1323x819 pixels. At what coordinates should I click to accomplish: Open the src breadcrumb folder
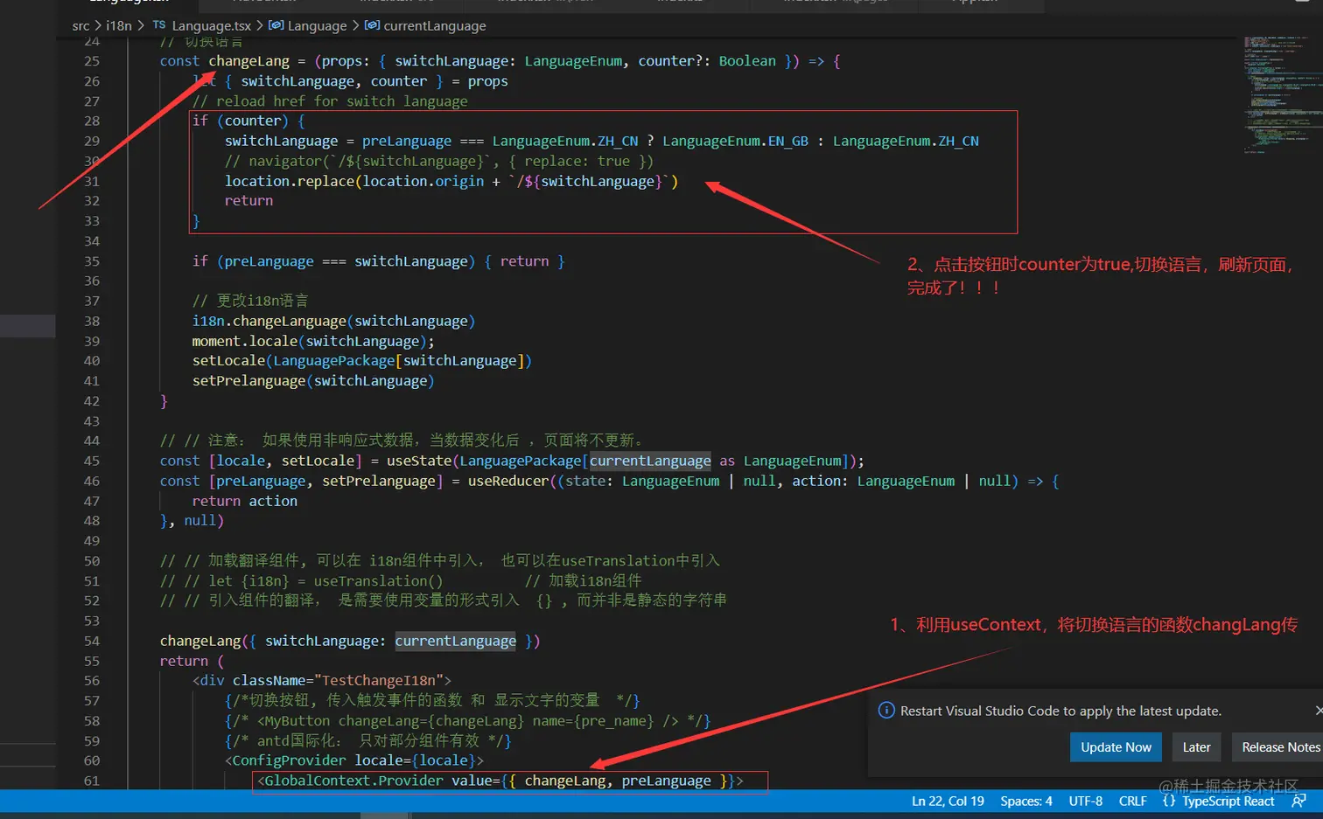tap(80, 25)
